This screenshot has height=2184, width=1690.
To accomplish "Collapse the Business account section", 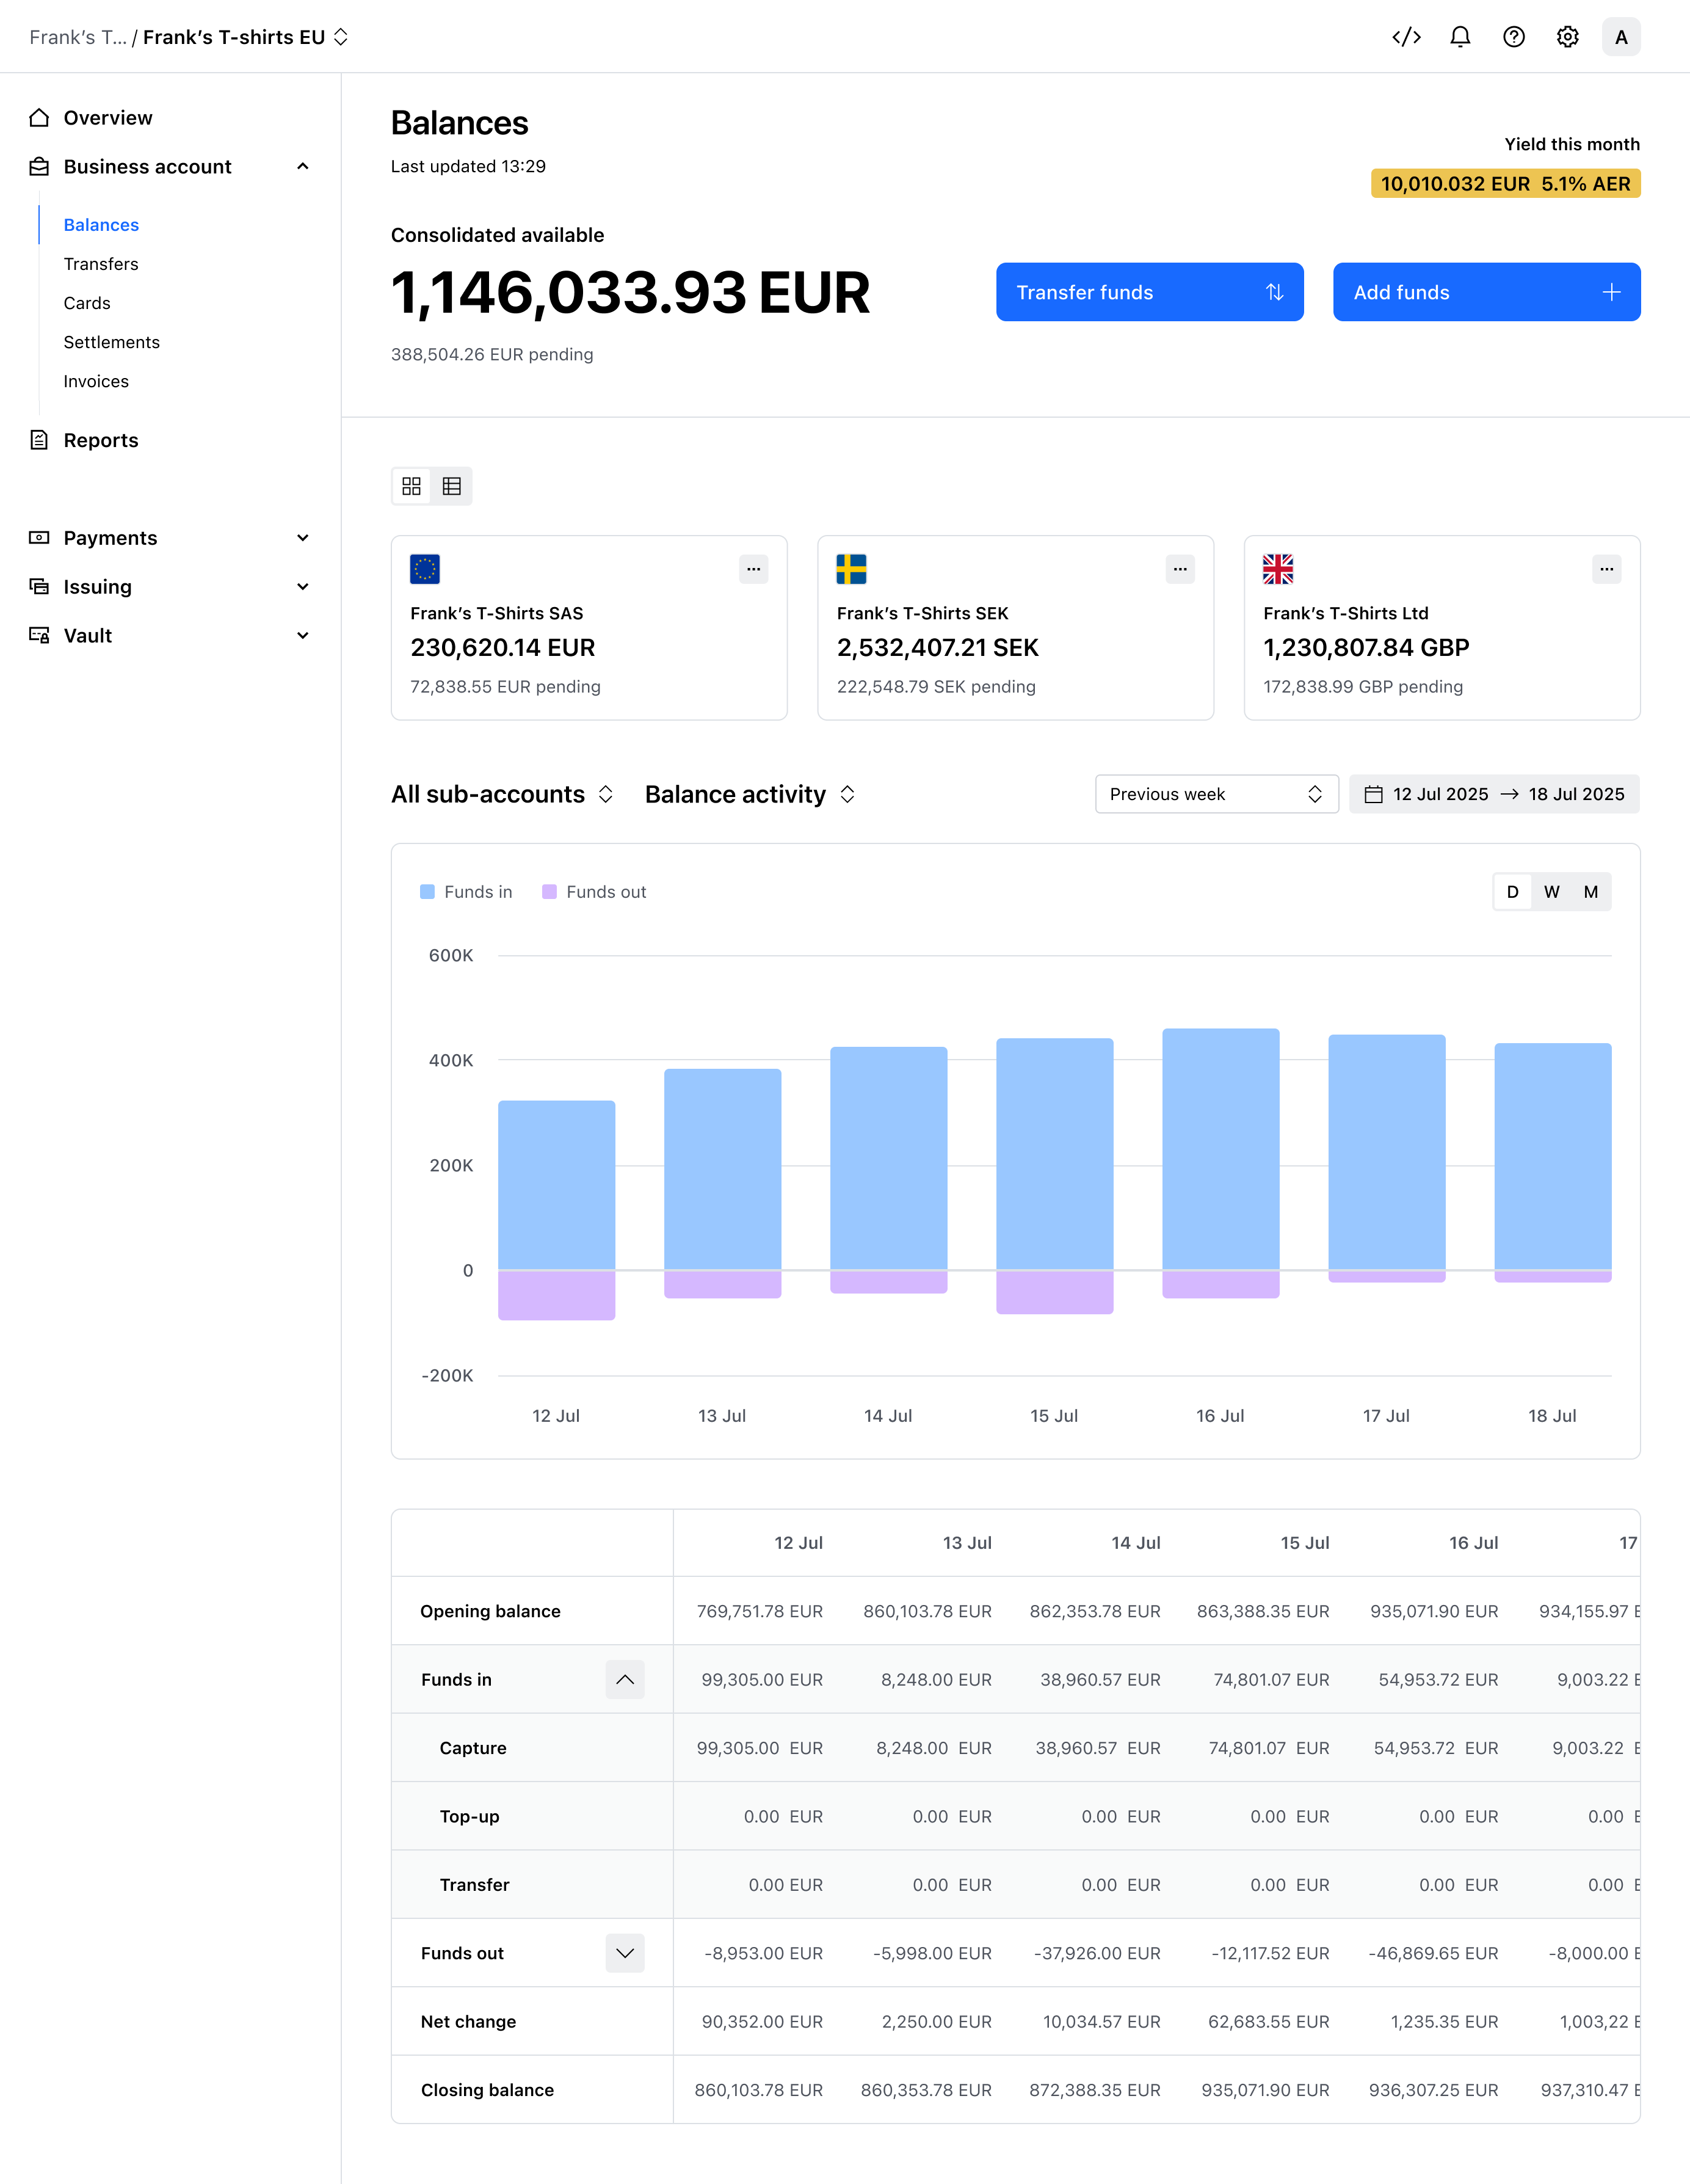I will click(303, 166).
